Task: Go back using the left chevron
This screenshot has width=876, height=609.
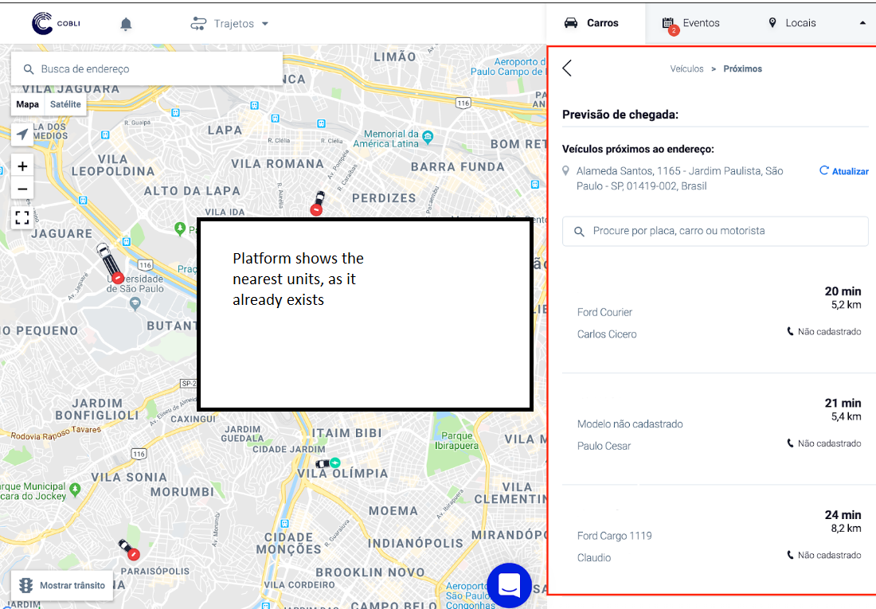Action: click(x=567, y=68)
